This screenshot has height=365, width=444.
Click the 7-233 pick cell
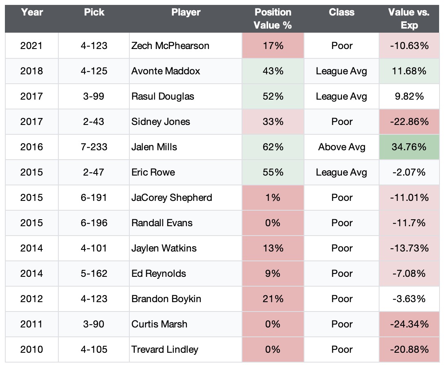point(94,147)
